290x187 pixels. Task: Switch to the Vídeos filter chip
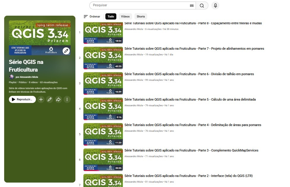125,17
